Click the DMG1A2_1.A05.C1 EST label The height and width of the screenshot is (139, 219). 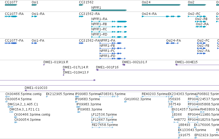pyautogui.click(x=23, y=104)
